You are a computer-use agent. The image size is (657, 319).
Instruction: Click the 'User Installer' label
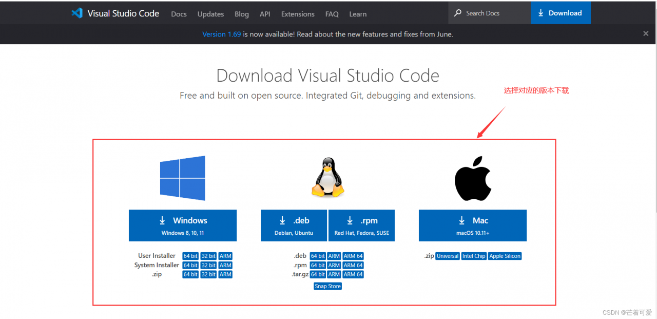[x=157, y=256]
